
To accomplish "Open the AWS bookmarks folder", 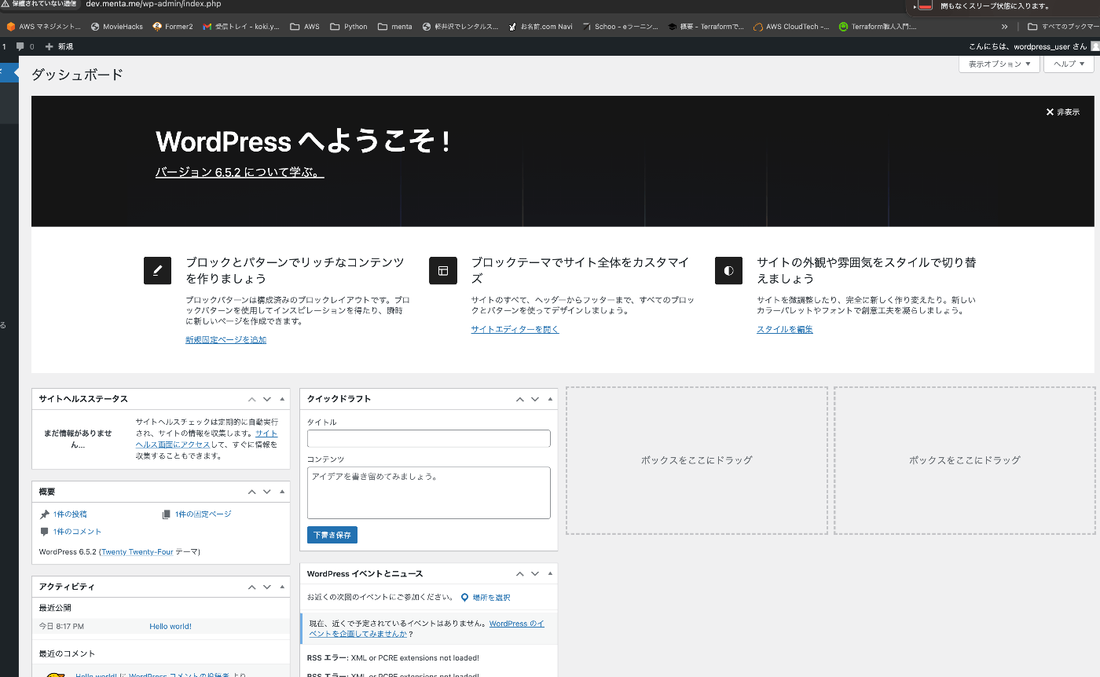I will tap(305, 27).
